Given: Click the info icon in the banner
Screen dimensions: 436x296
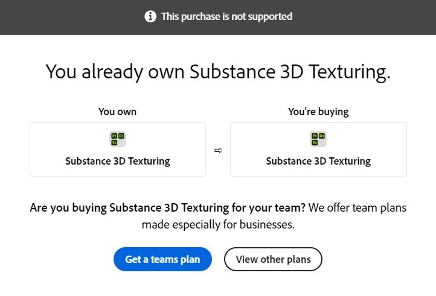Looking at the screenshot, I should tap(150, 16).
